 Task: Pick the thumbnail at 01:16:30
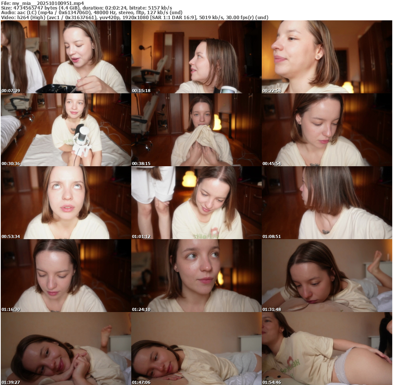[x=66, y=276]
